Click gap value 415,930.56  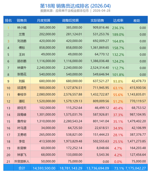[x=138, y=88]
